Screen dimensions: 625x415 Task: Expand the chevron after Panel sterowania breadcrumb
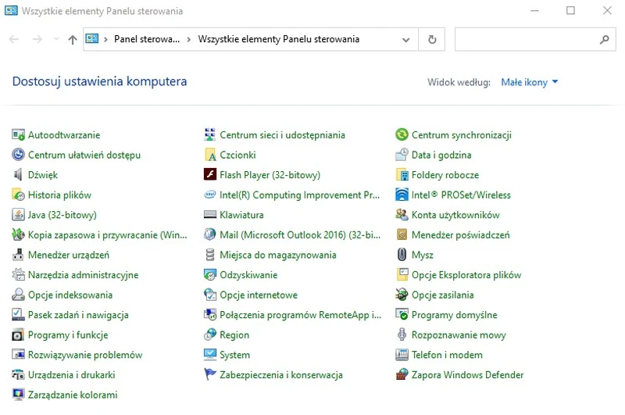(x=189, y=39)
